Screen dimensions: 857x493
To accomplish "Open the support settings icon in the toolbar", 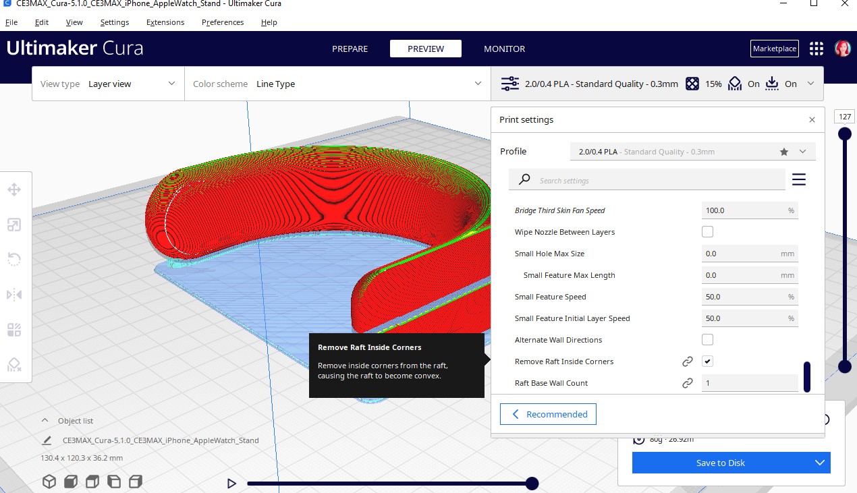I will tap(735, 83).
